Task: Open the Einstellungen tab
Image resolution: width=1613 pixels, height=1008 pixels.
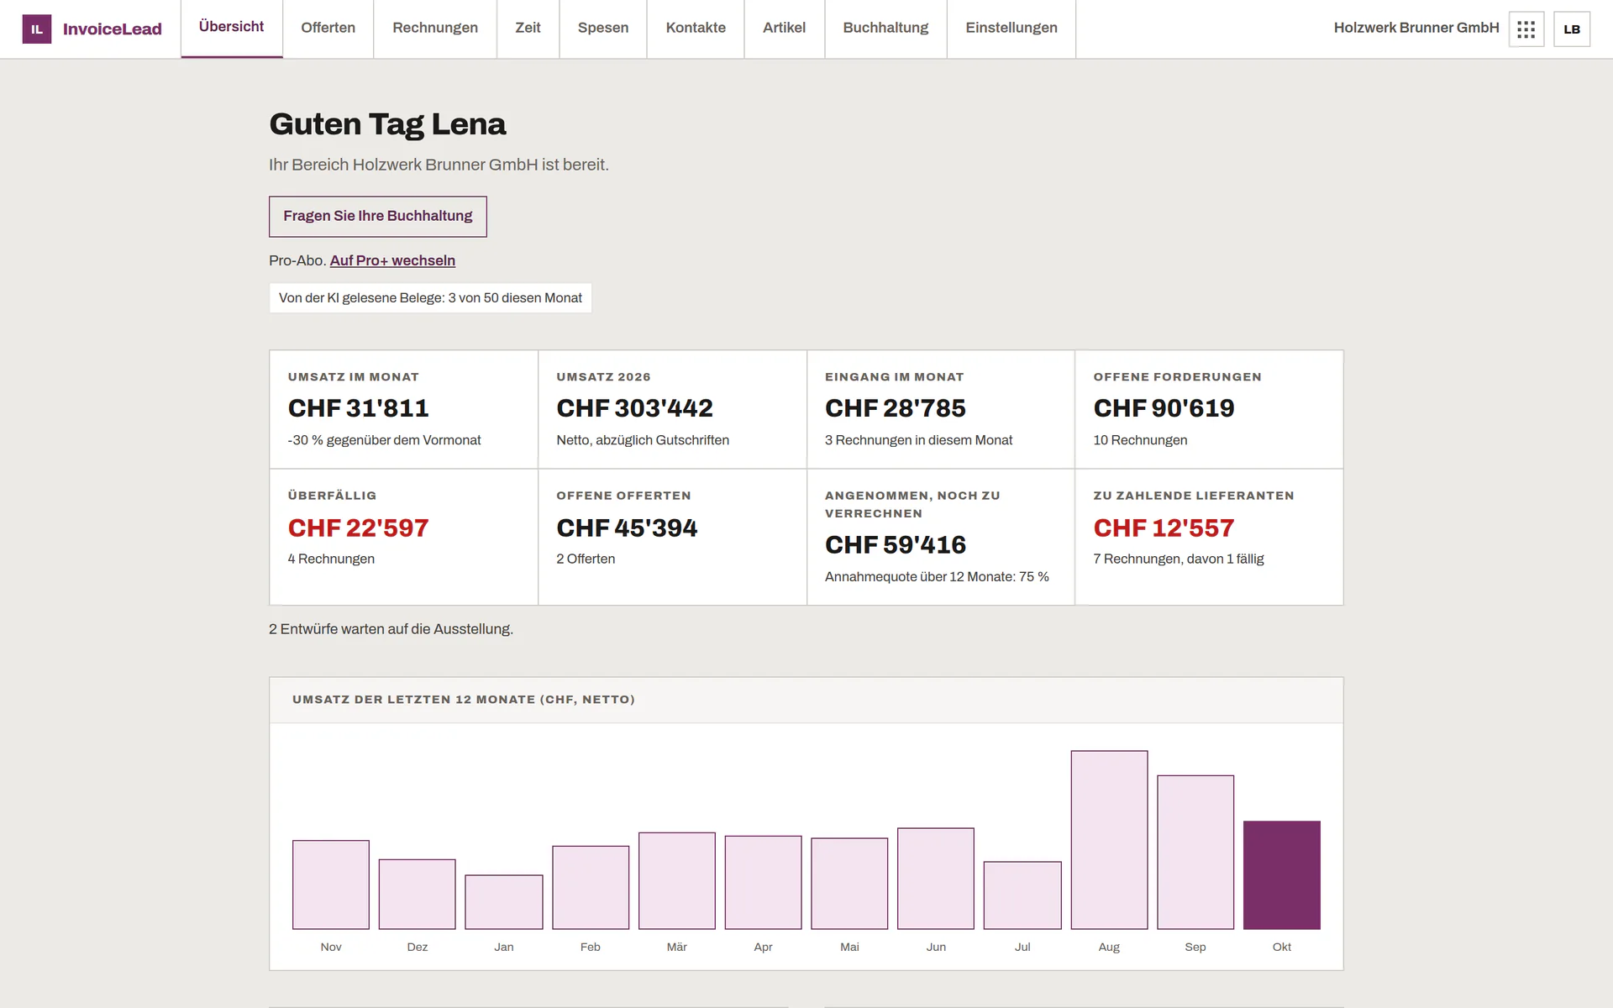Action: 1011,28
